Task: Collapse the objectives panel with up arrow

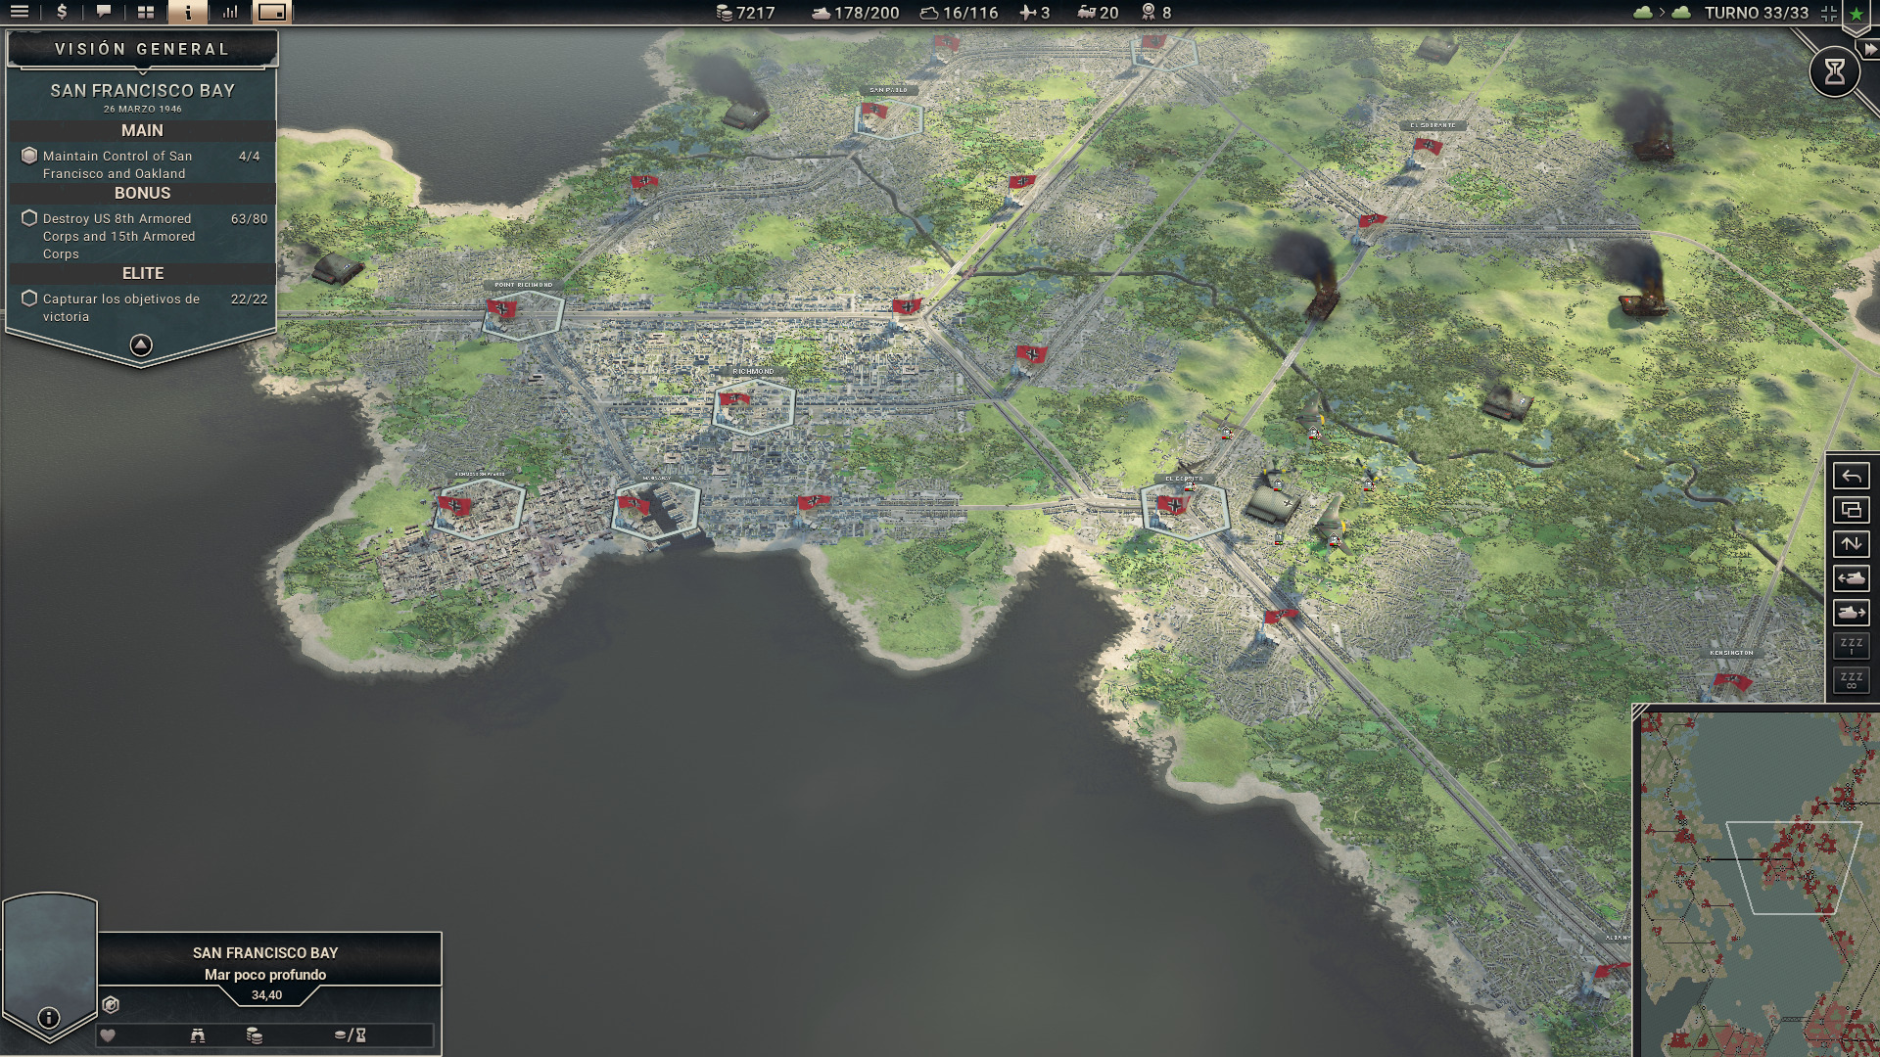Action: pos(141,345)
